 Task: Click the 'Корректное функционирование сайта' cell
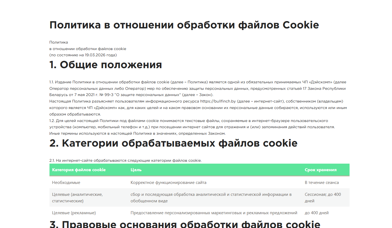point(168,183)
